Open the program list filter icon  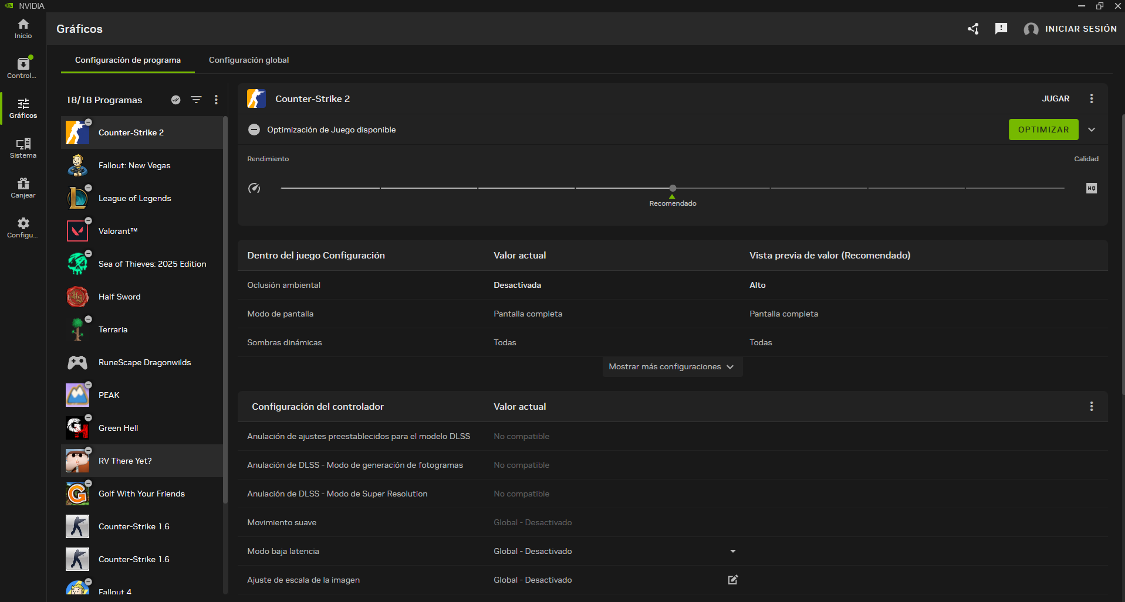[x=196, y=100]
